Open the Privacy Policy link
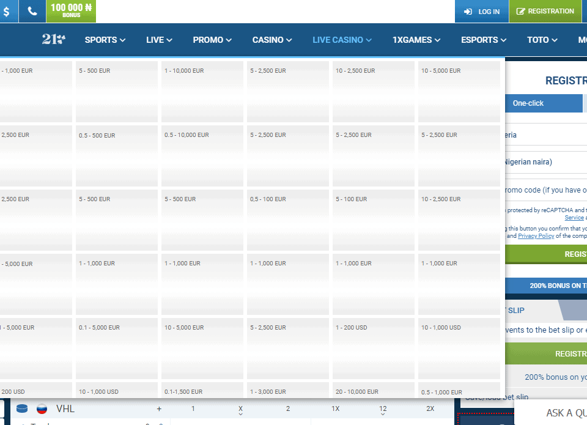Image resolution: width=587 pixels, height=425 pixels. click(x=536, y=235)
